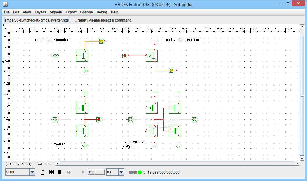The height and width of the screenshot is (181, 307).
Task: Select the p-channel transistor symbol at top
Action: pos(152,56)
